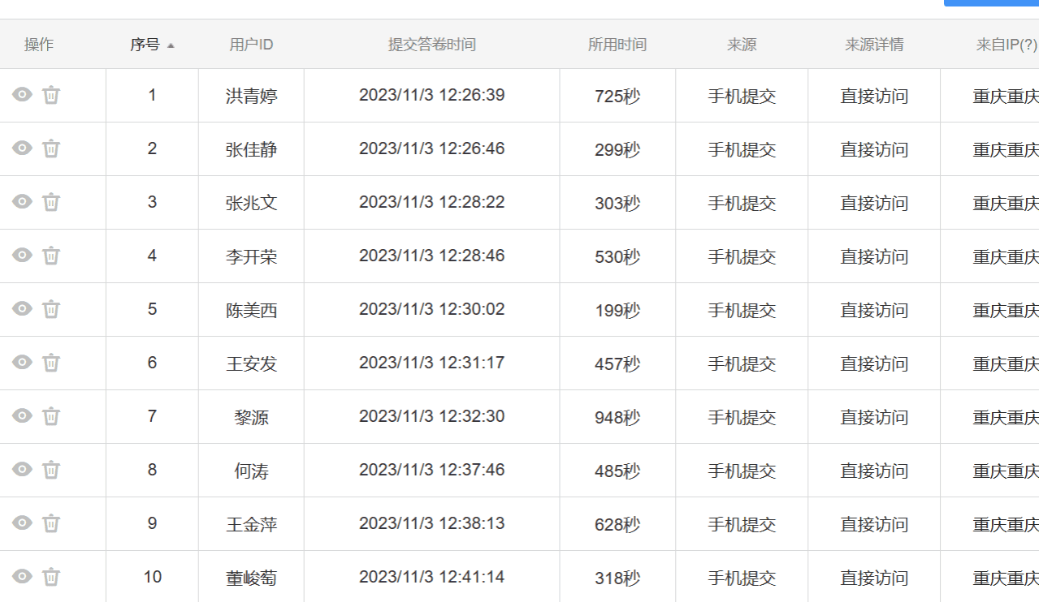Sort table by 所用时间 column header
1039x602 pixels.
[x=617, y=45]
